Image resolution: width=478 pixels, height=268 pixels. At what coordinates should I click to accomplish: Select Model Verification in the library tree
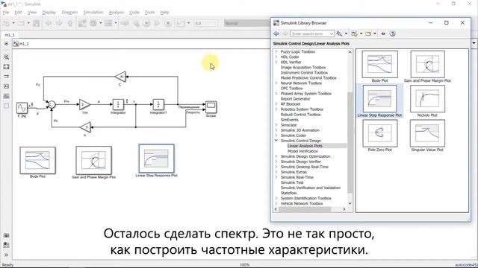[302, 151]
